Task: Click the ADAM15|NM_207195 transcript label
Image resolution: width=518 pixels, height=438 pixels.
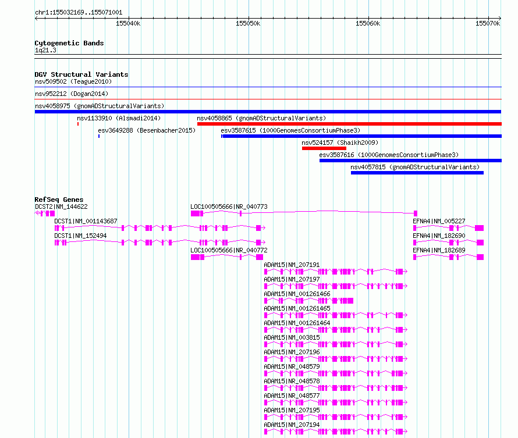Action: click(292, 410)
